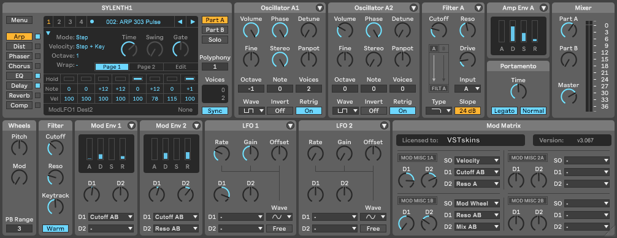The width and height of the screenshot is (617, 238).
Task: Click the Mixer Part A knob
Action: pyautogui.click(x=569, y=30)
